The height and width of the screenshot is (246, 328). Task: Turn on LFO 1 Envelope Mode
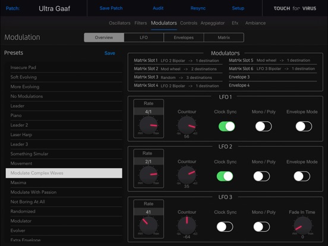pos(304,127)
